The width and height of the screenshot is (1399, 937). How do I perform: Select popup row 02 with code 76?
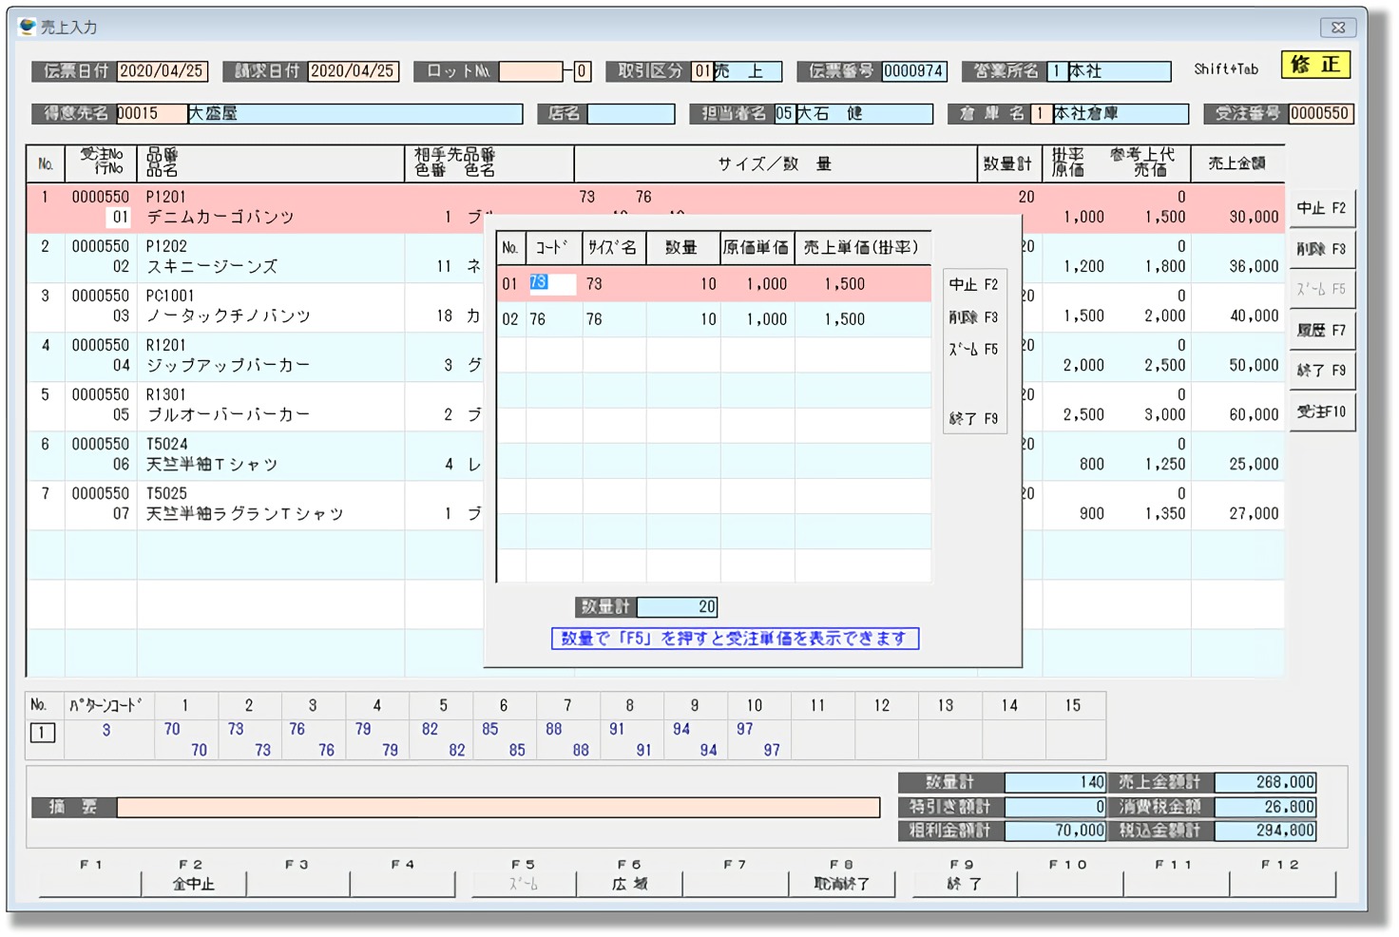[x=714, y=319]
